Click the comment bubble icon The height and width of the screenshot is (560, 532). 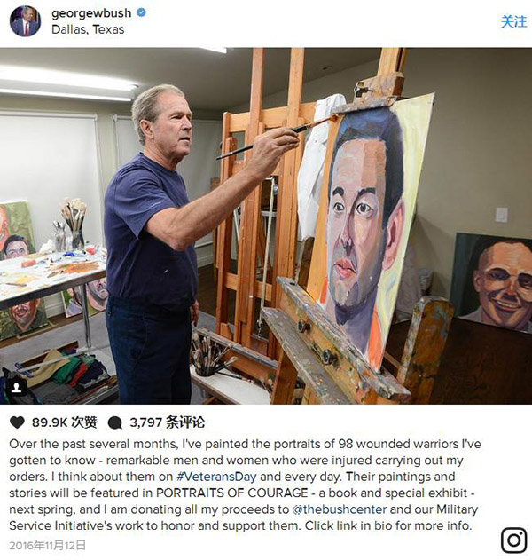115,422
